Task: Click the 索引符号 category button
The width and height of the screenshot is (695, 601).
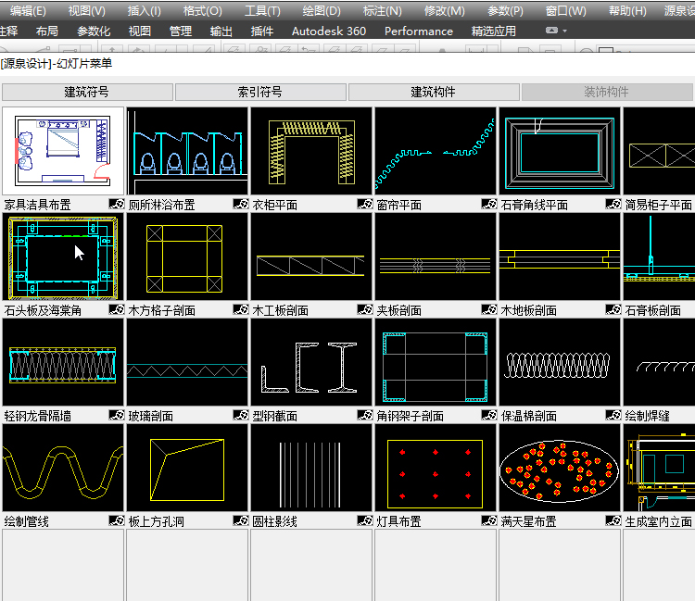Action: point(260,92)
